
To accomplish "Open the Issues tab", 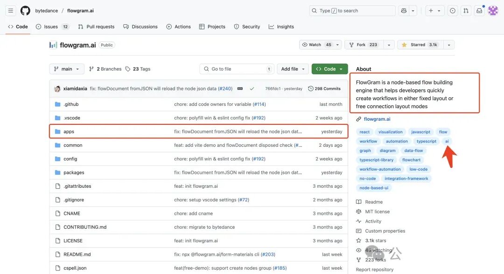I will [52, 27].
